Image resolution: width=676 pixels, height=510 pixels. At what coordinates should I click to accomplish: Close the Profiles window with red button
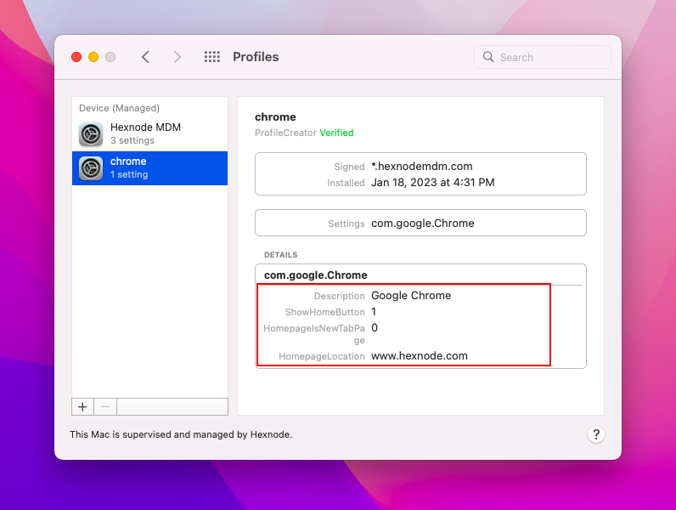76,57
